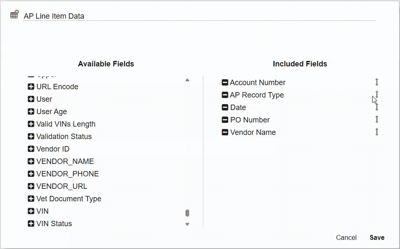Click the AP Line Item Data name field
400x249 pixels.
pos(200,16)
